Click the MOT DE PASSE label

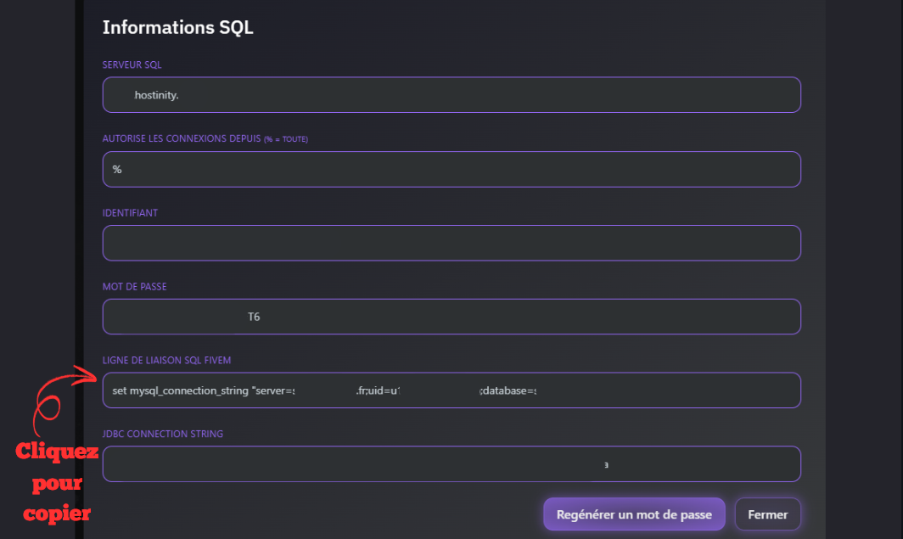click(x=134, y=287)
